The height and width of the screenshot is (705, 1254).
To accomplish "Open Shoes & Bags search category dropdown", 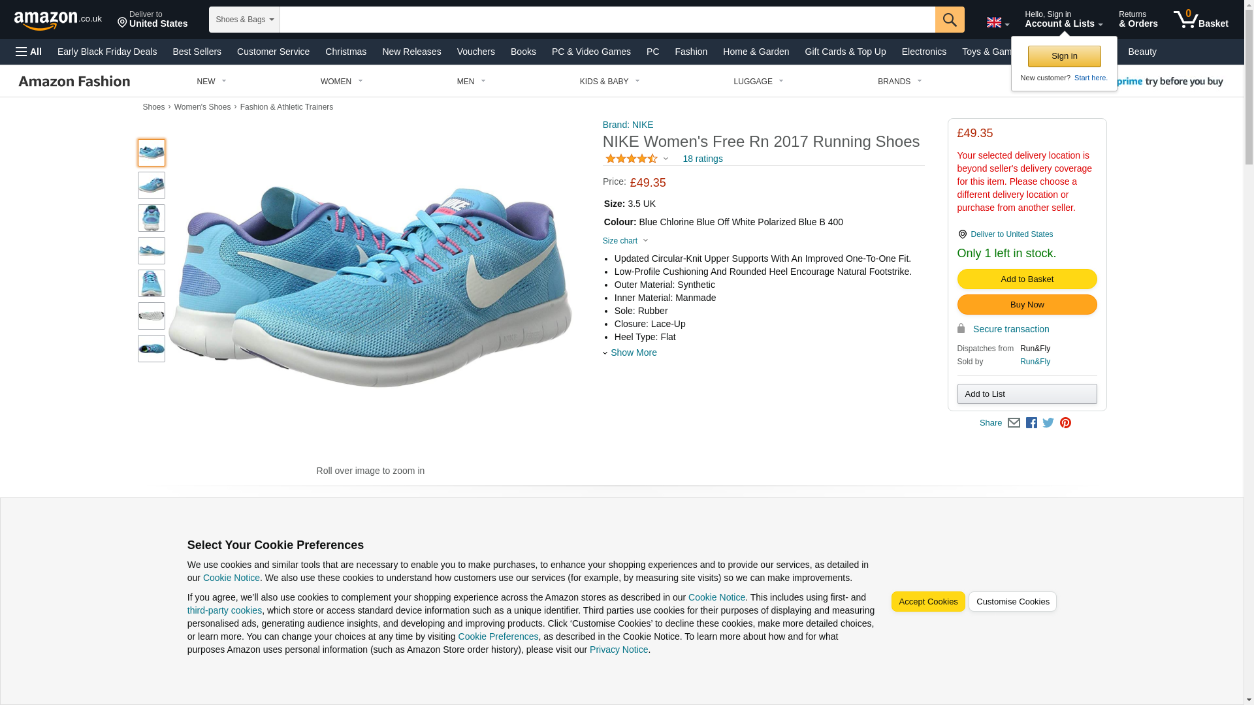I will [x=244, y=20].
